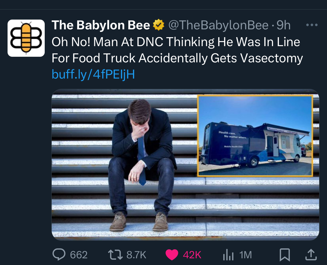Viewport: 327px width, 265px height.
Task: Open the share upload icon
Action: click(x=311, y=255)
